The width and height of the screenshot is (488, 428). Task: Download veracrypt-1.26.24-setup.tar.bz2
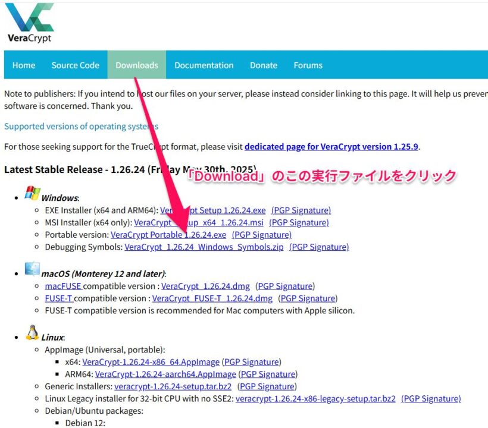click(x=173, y=386)
